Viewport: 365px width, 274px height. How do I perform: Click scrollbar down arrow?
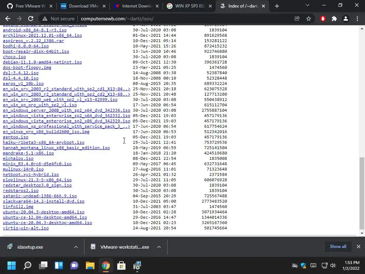362,233
